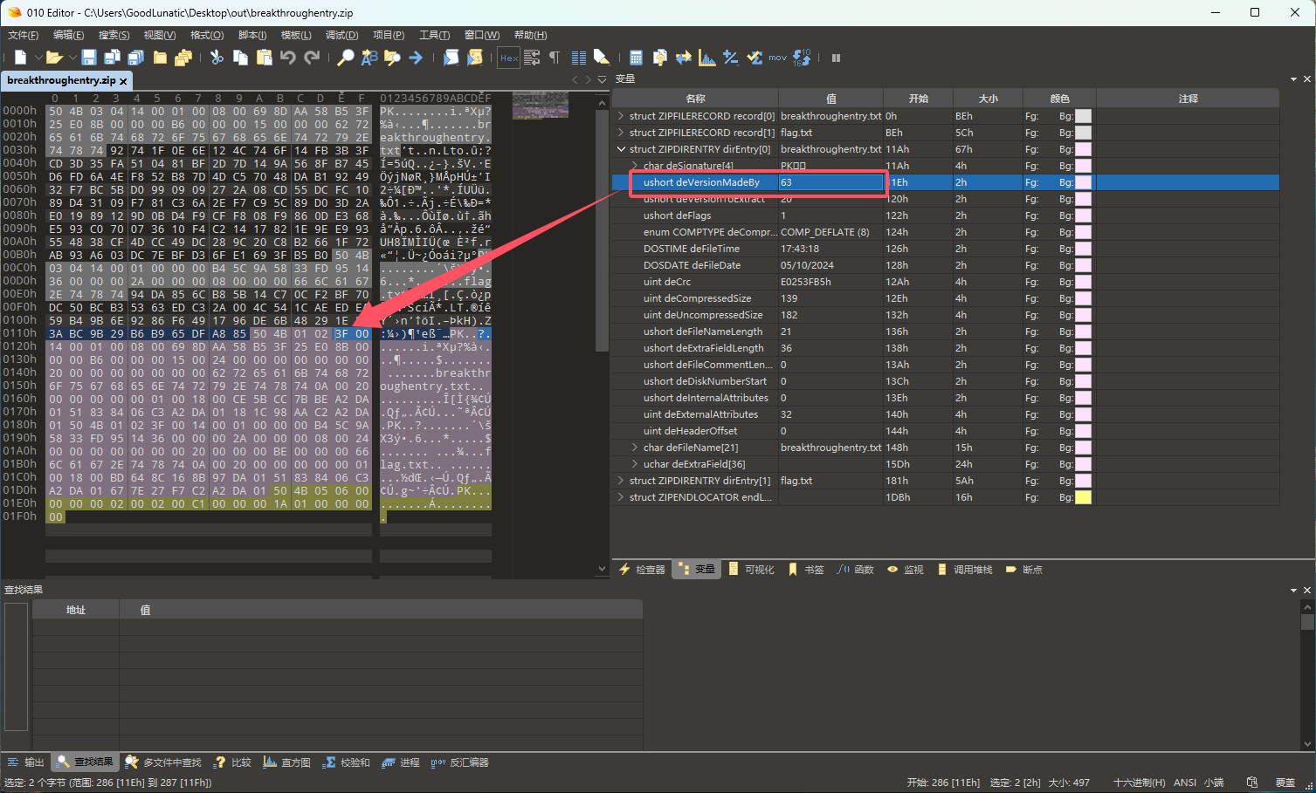
Task: Open the 文件(F) menu
Action: 24,35
